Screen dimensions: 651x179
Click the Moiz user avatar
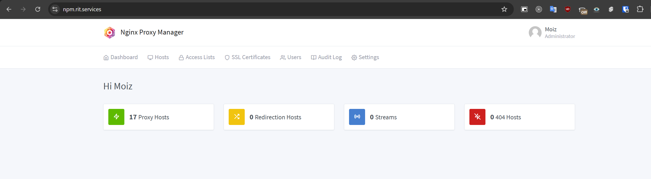(535, 33)
